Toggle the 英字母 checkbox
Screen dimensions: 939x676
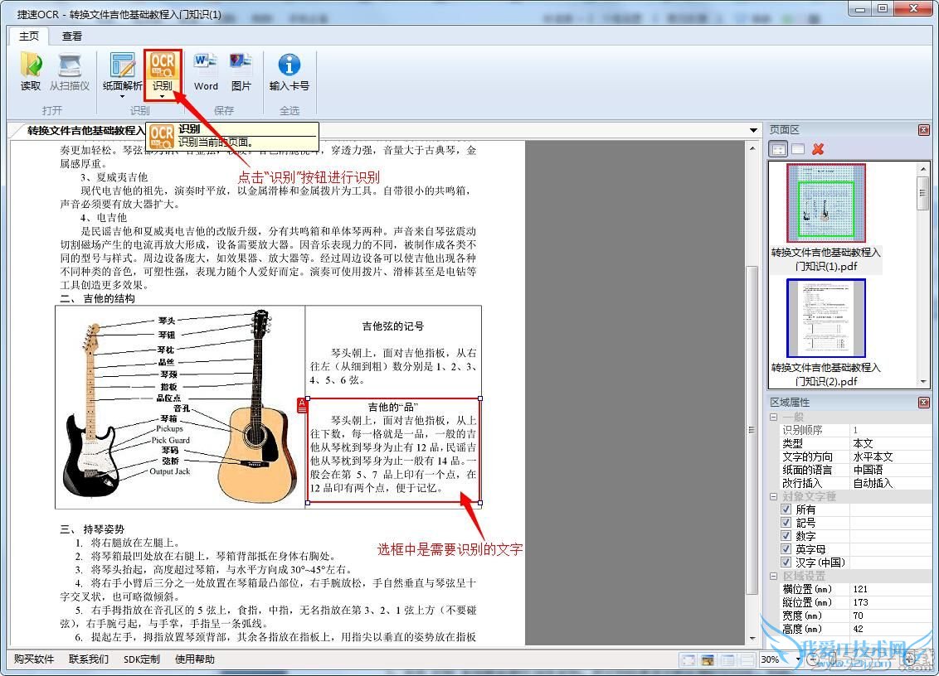[786, 549]
